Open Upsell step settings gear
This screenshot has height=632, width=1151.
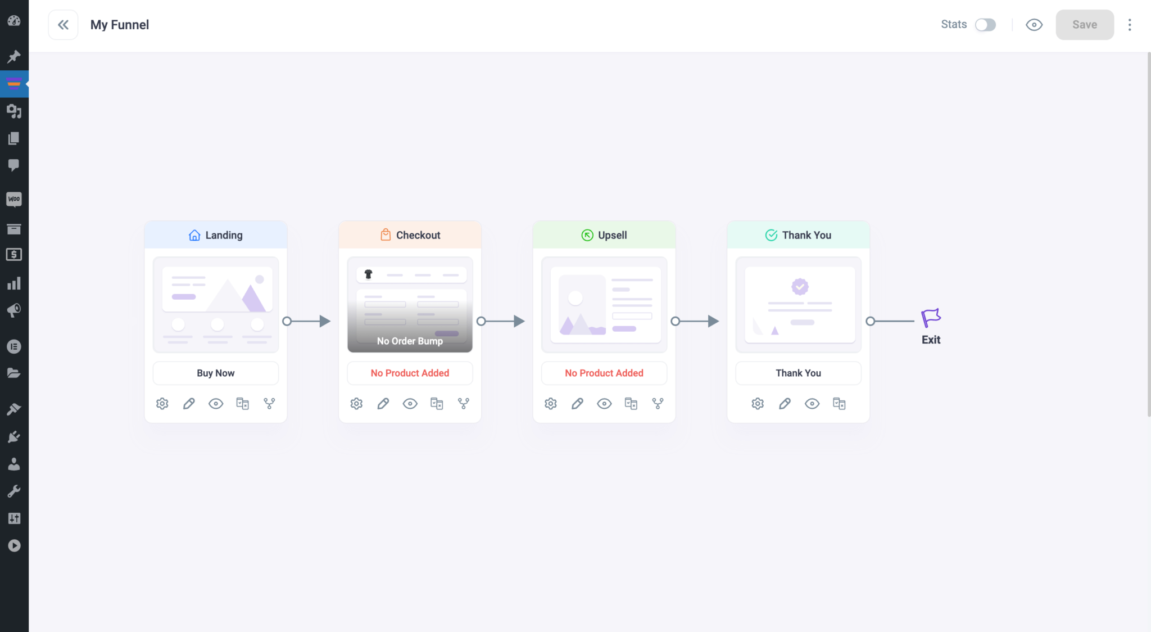(551, 403)
